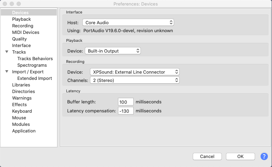Select Recording in the preferences list

pyautogui.click(x=22, y=26)
